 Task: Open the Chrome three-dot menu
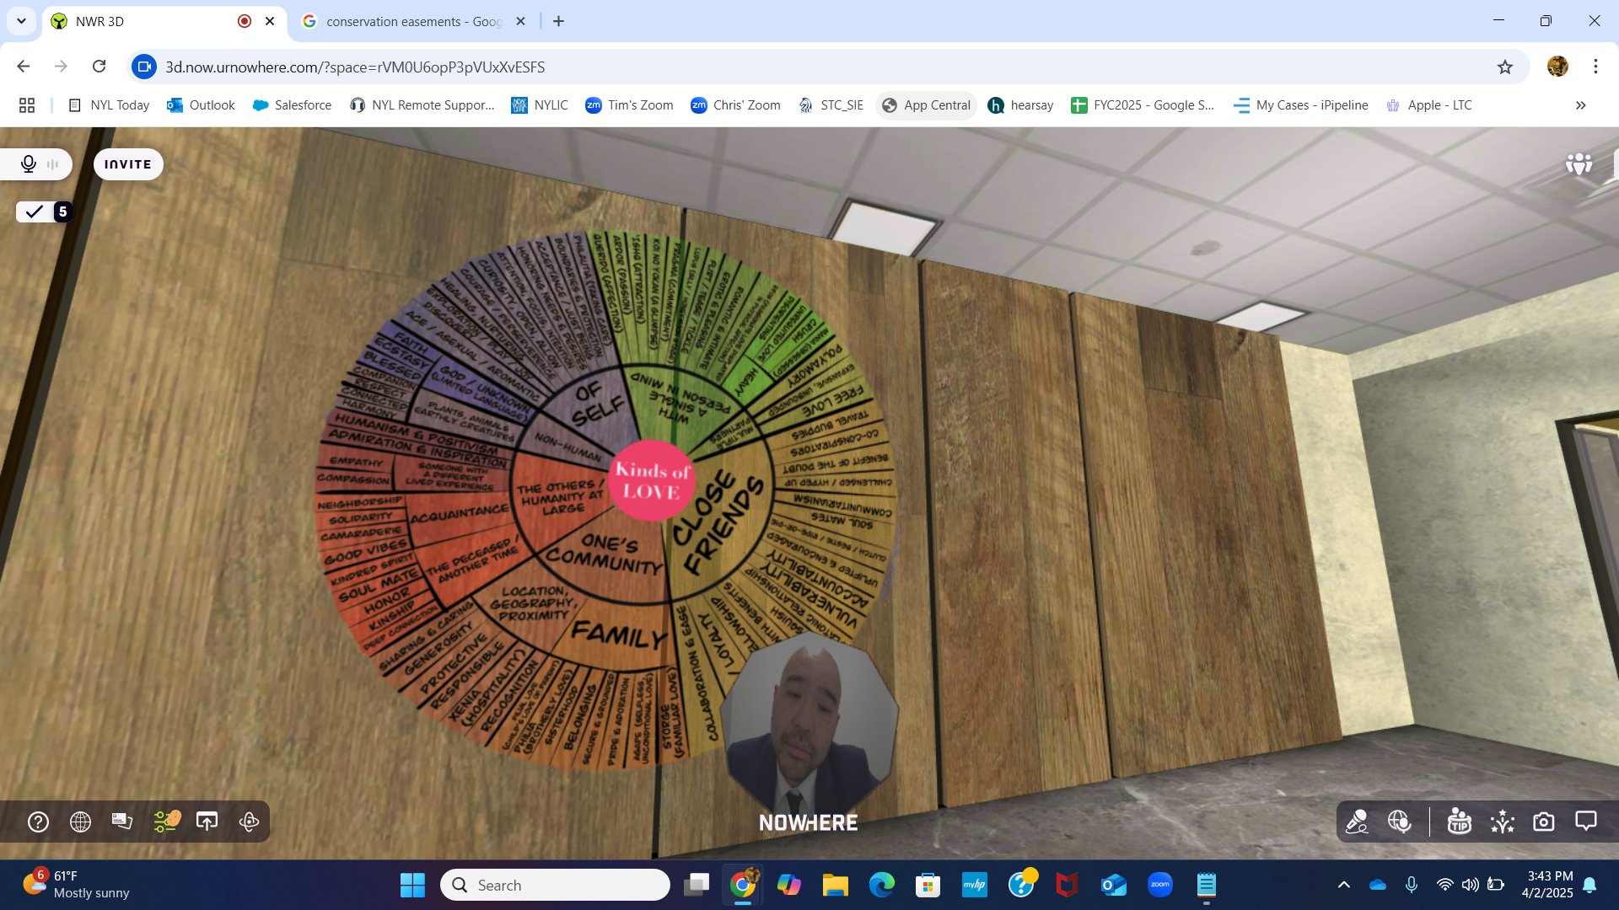click(1595, 67)
